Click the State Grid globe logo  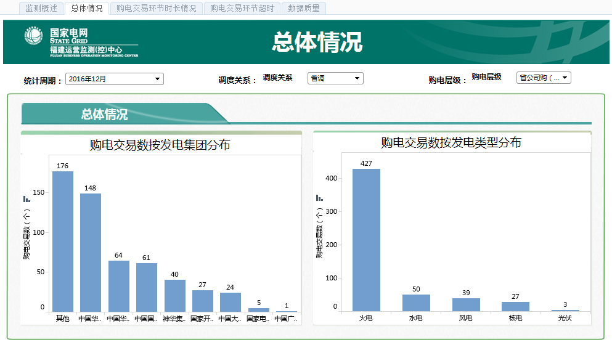pyautogui.click(x=34, y=36)
